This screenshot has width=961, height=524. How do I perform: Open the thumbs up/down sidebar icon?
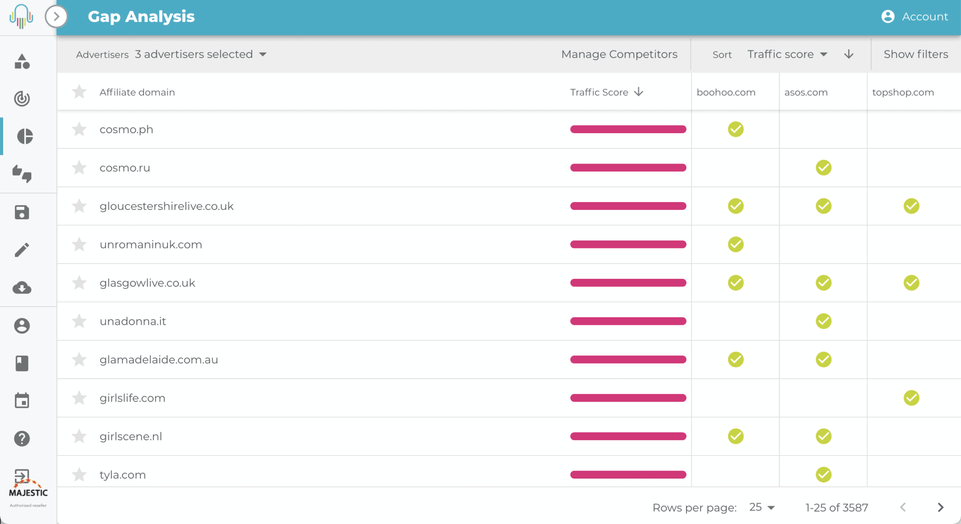[22, 174]
